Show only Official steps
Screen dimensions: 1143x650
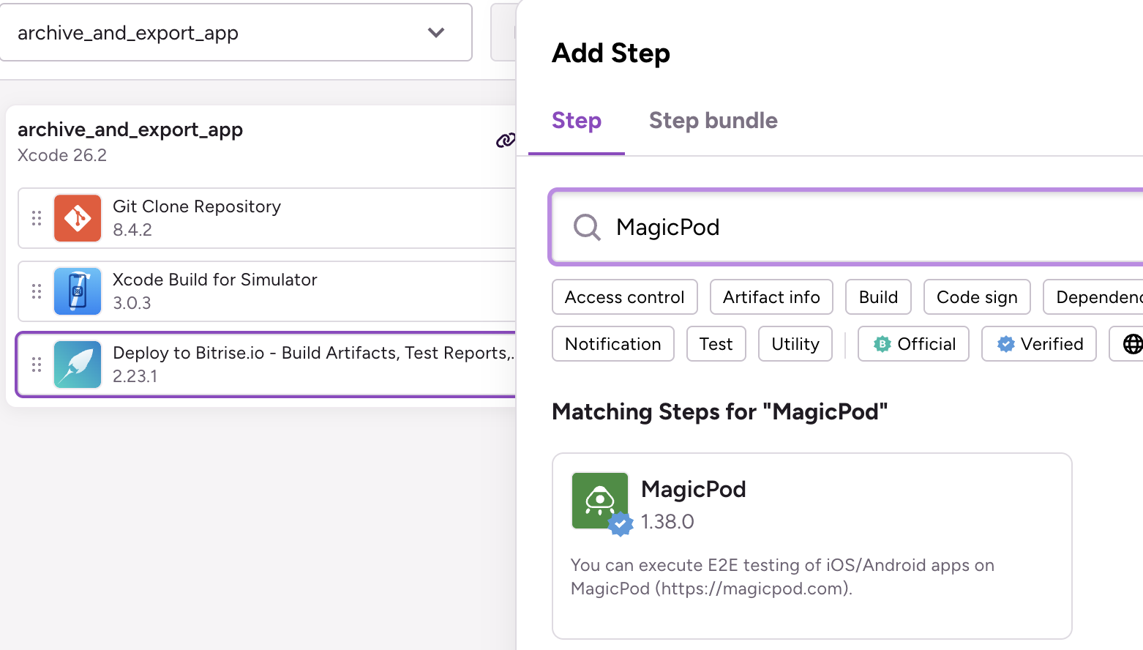pyautogui.click(x=913, y=344)
